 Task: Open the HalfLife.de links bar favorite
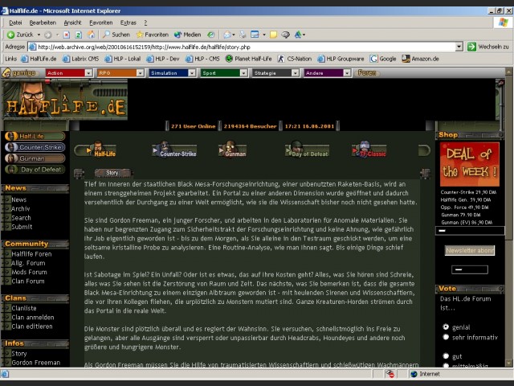click(x=39, y=59)
